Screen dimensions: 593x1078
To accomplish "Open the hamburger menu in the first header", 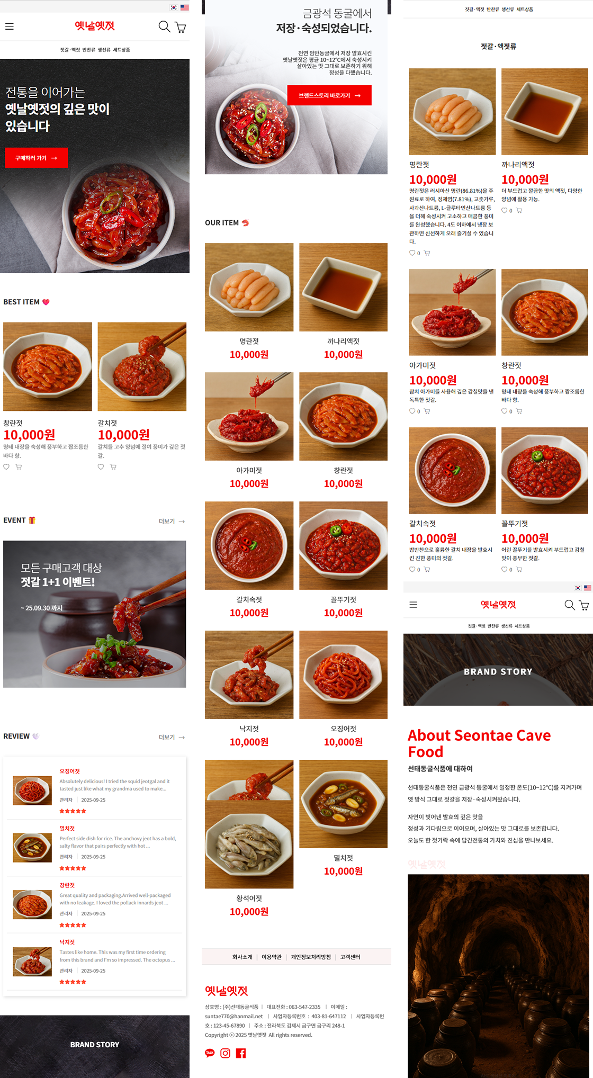I will coord(10,26).
